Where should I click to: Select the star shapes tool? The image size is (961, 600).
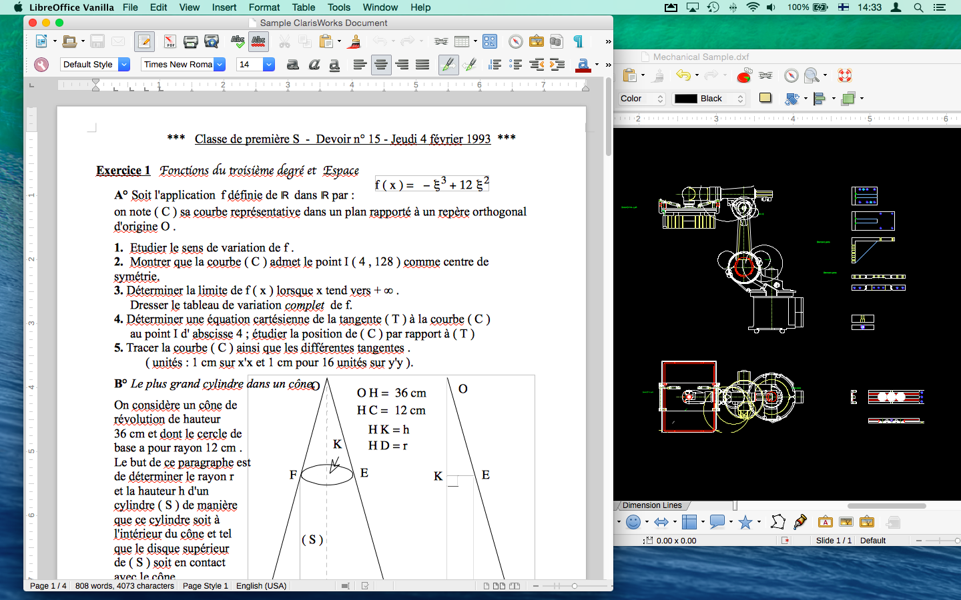(745, 522)
